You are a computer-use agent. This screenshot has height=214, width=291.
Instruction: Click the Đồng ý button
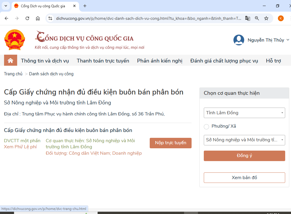click(x=244, y=156)
